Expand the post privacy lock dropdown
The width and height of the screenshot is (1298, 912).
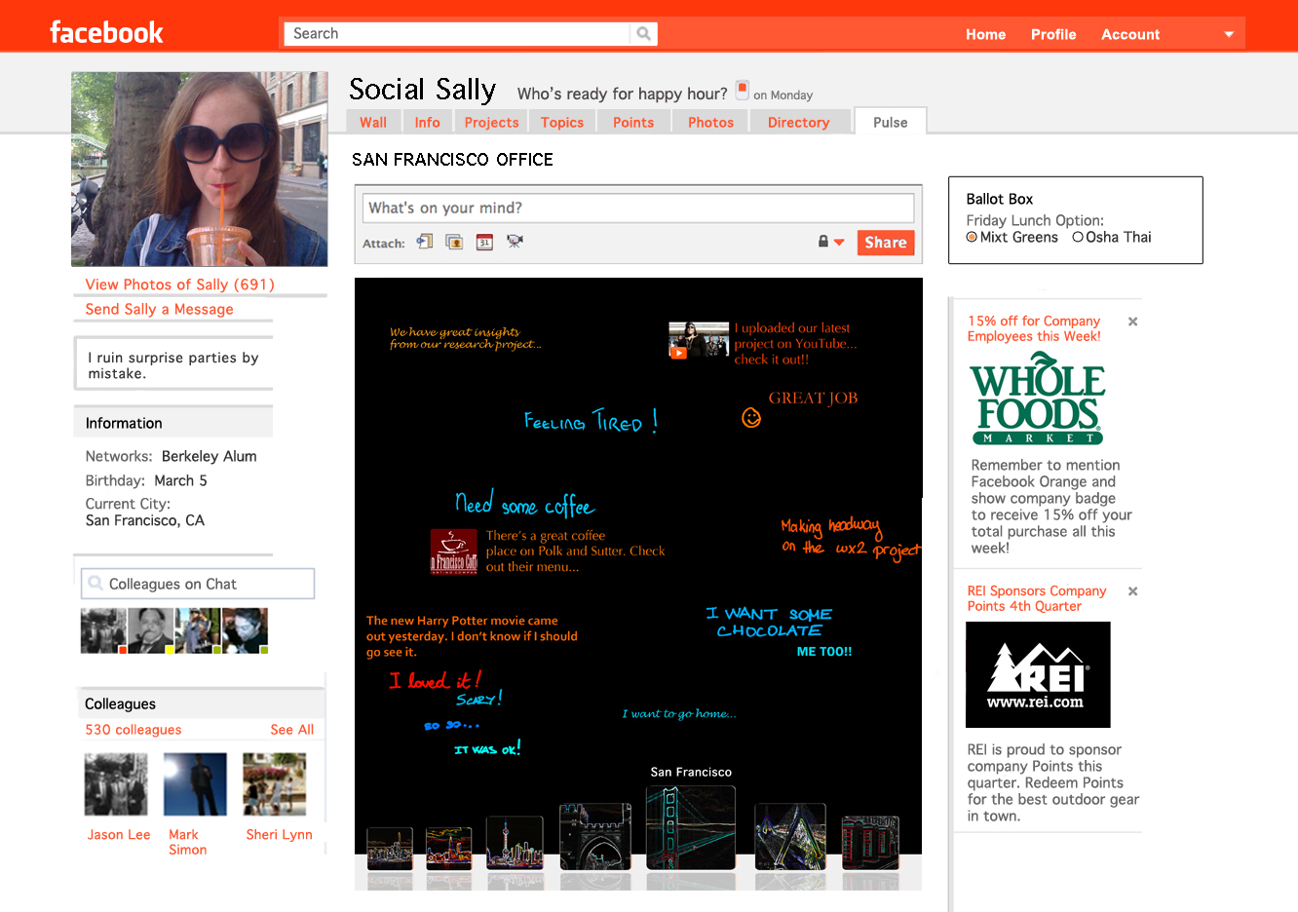point(830,243)
